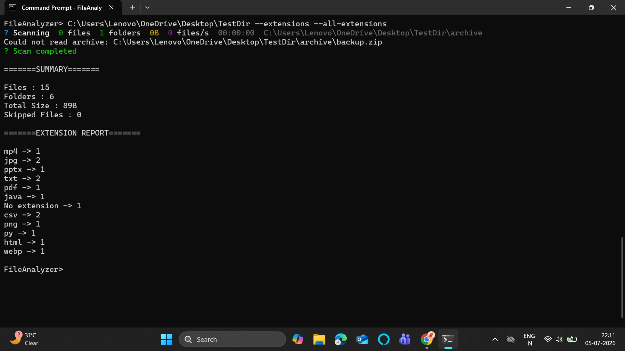Open Google Chrome from the taskbar

click(x=427, y=339)
